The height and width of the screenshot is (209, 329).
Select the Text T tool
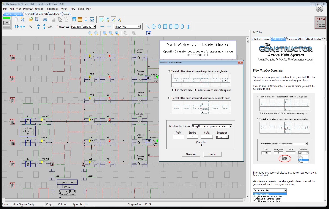[188, 26]
